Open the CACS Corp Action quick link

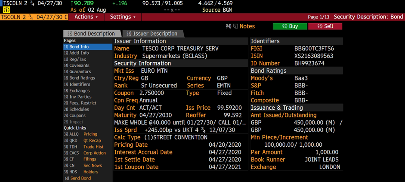[85, 153]
